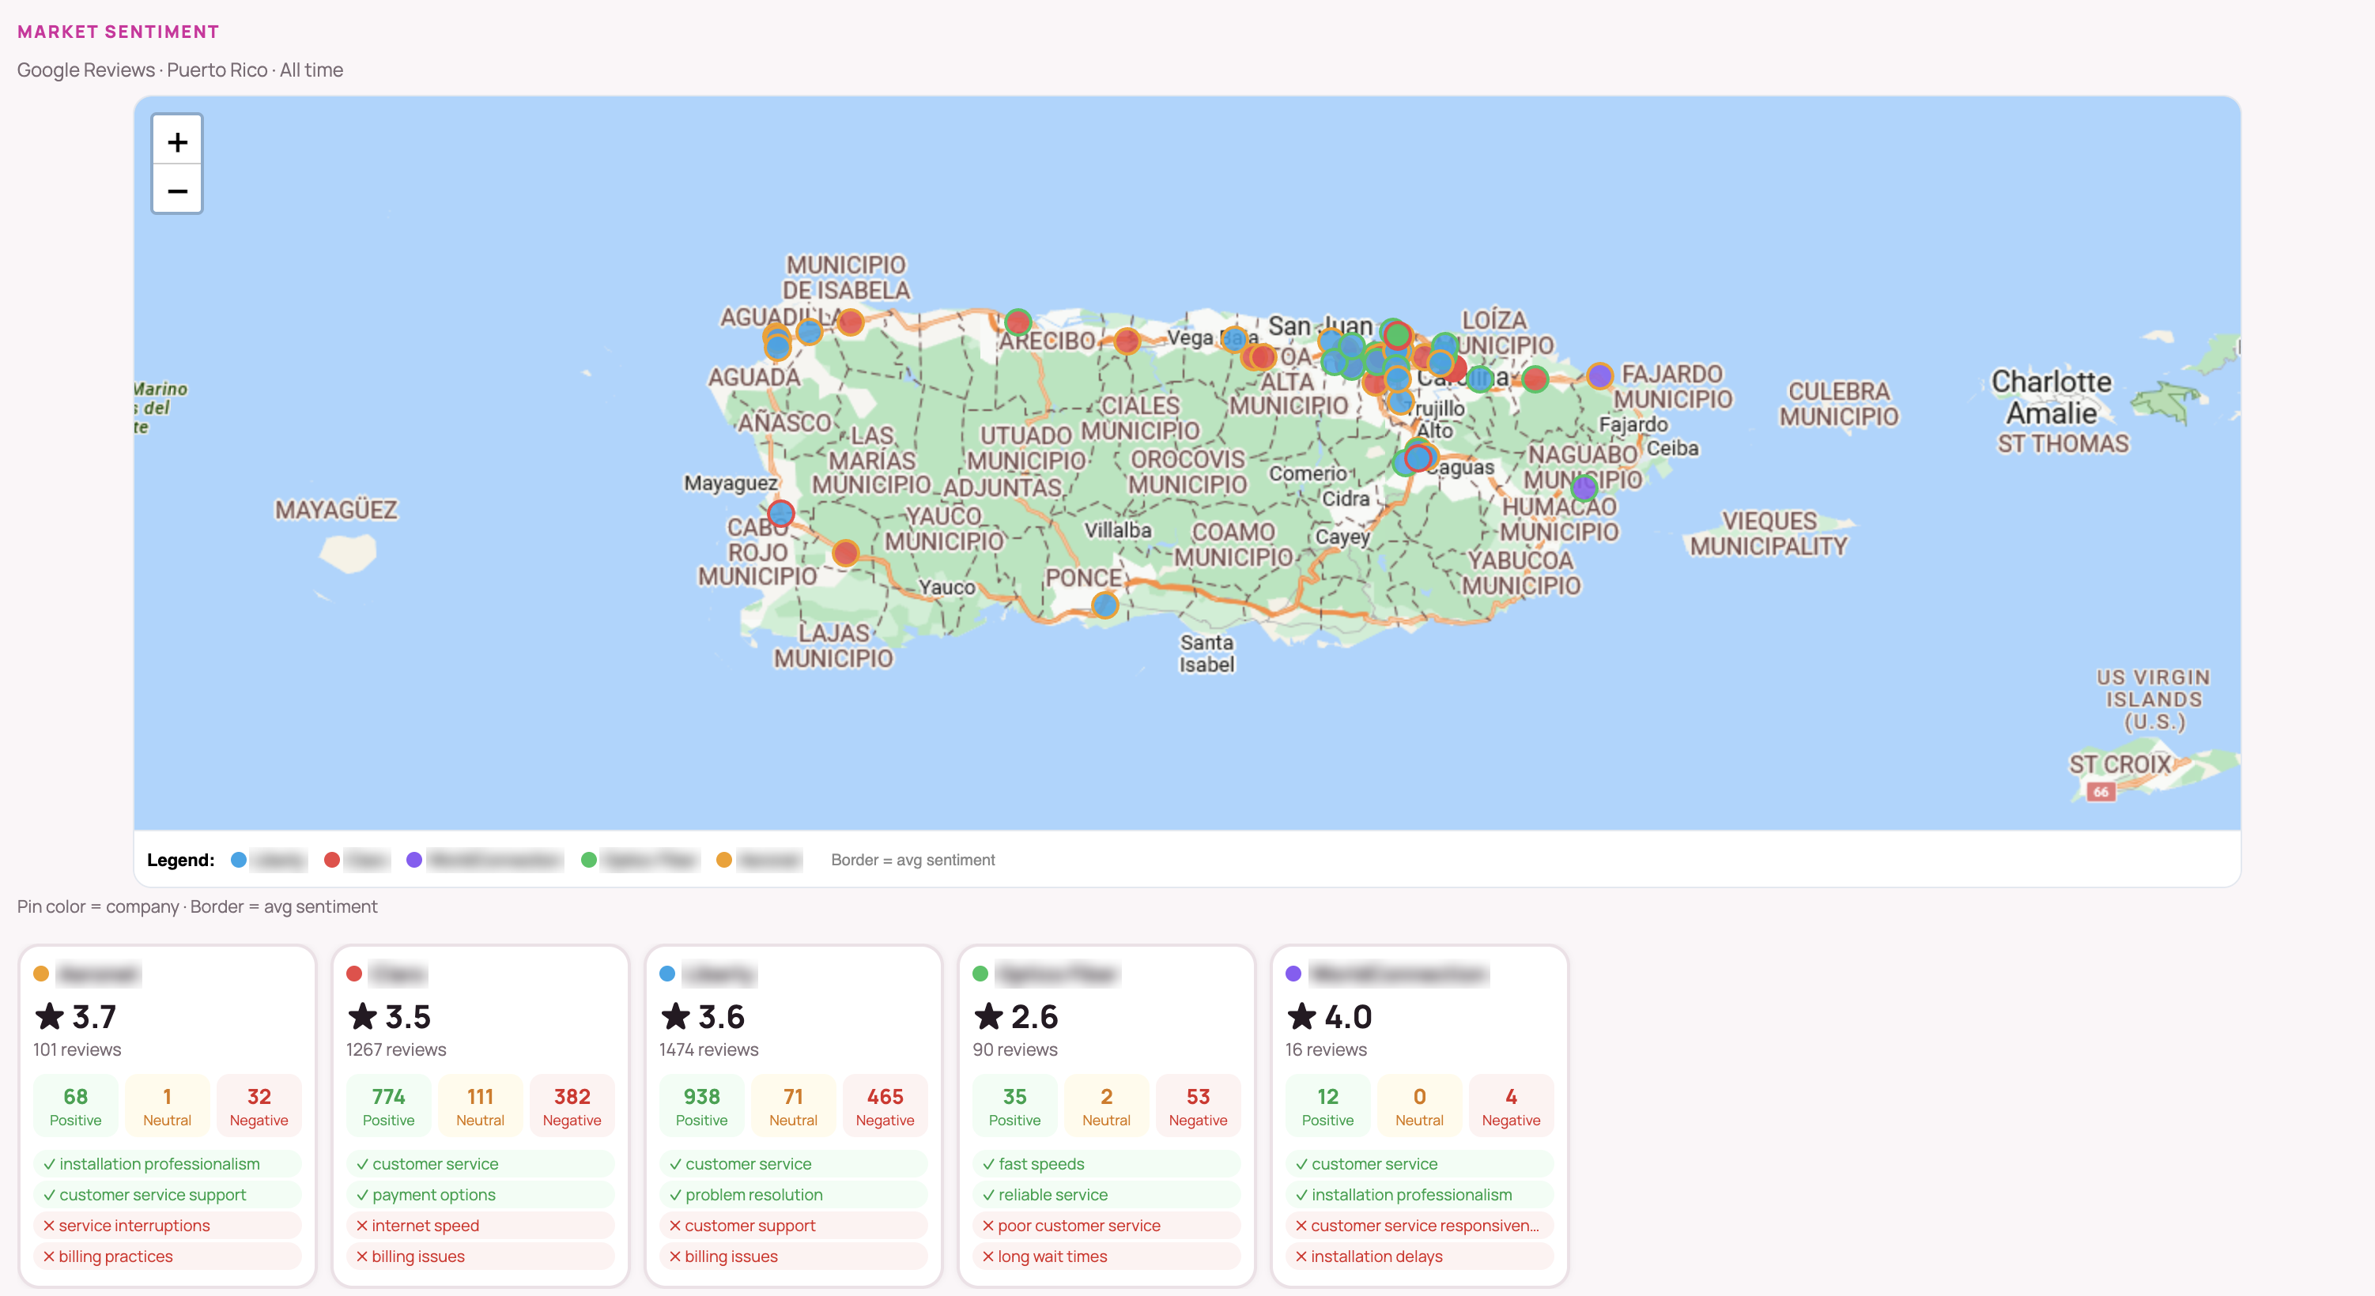
Task: Select the red pin near Cabo Rojo
Action: 845,552
